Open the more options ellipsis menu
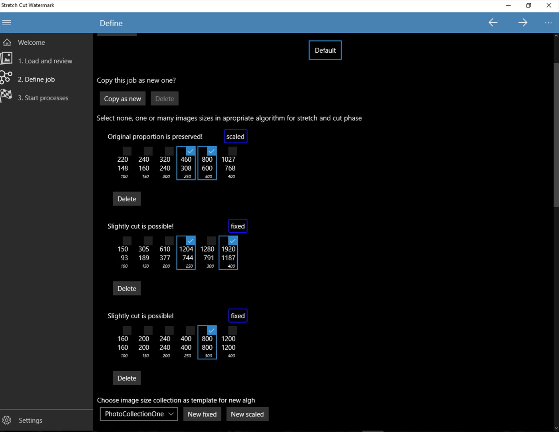The width and height of the screenshot is (559, 432). pyautogui.click(x=548, y=23)
